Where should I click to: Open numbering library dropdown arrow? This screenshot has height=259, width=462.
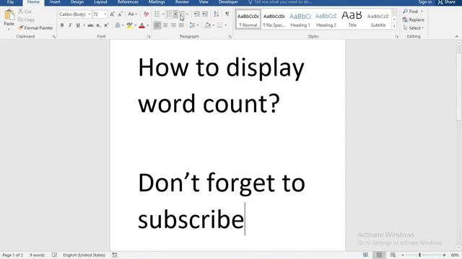tap(175, 14)
